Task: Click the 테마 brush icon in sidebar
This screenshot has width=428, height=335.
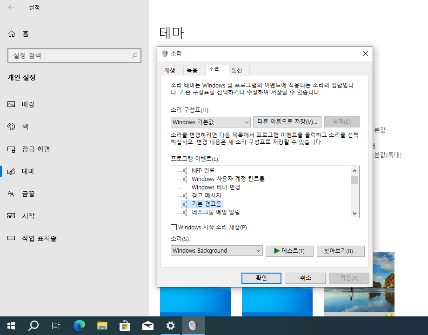Action: [11, 172]
